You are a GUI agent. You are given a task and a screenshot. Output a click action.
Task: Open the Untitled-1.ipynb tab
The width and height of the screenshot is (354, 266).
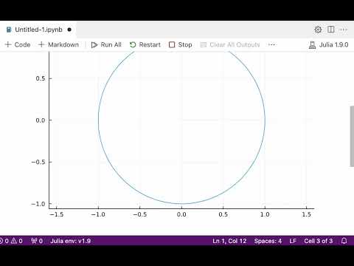tap(38, 30)
